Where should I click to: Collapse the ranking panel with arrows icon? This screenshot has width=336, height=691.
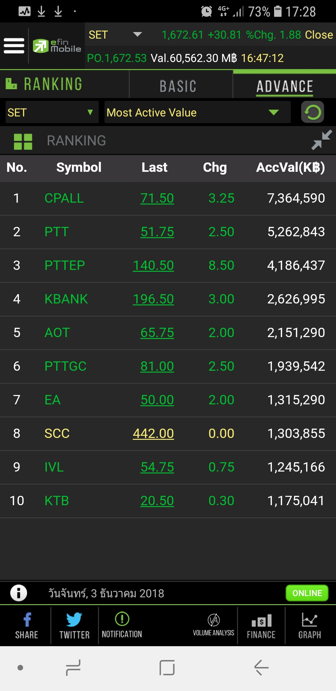pos(322,140)
